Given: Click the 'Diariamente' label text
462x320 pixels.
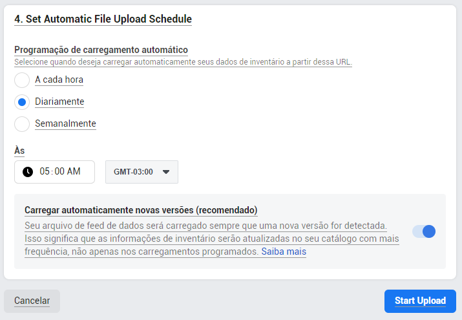Looking at the screenshot, I should click(x=59, y=101).
